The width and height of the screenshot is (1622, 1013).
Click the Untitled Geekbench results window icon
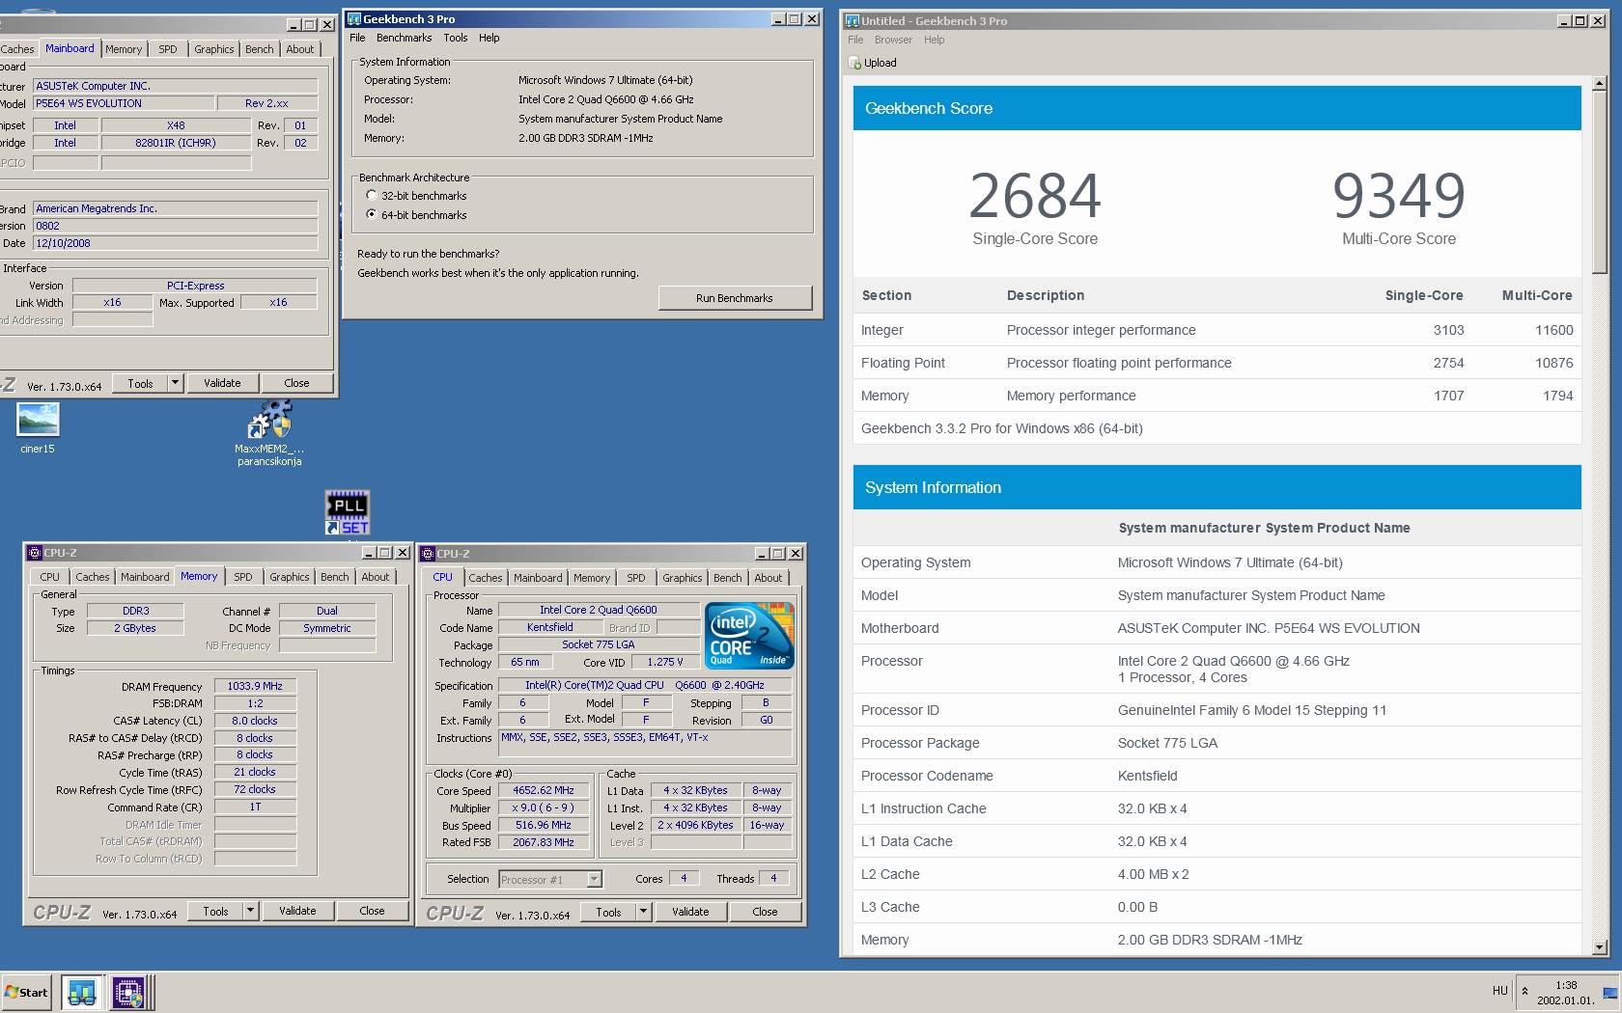click(853, 21)
